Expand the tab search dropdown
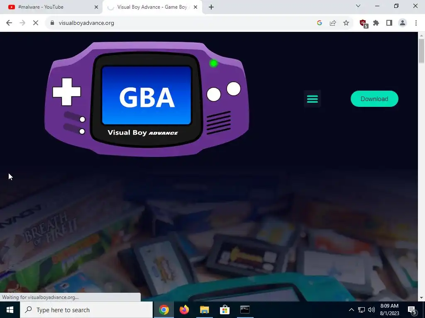 (358, 6)
